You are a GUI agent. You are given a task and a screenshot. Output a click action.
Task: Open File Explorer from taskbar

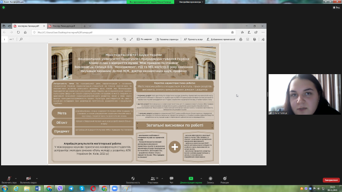click(x=27, y=188)
